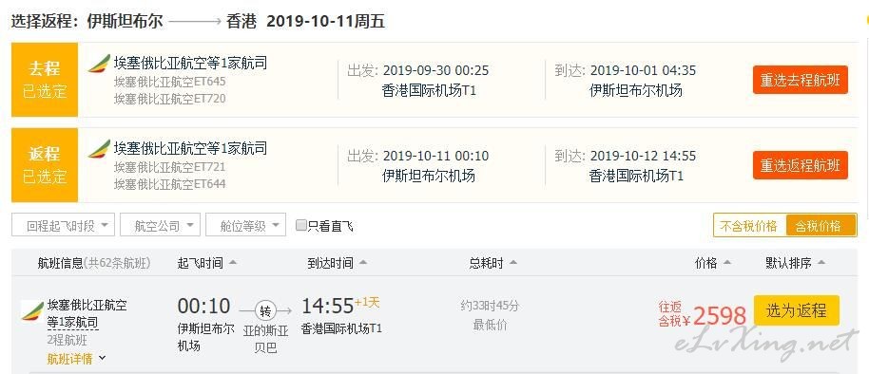The image size is (869, 374).
Task: Sort by 总耗时 arrow
Action: (x=513, y=263)
